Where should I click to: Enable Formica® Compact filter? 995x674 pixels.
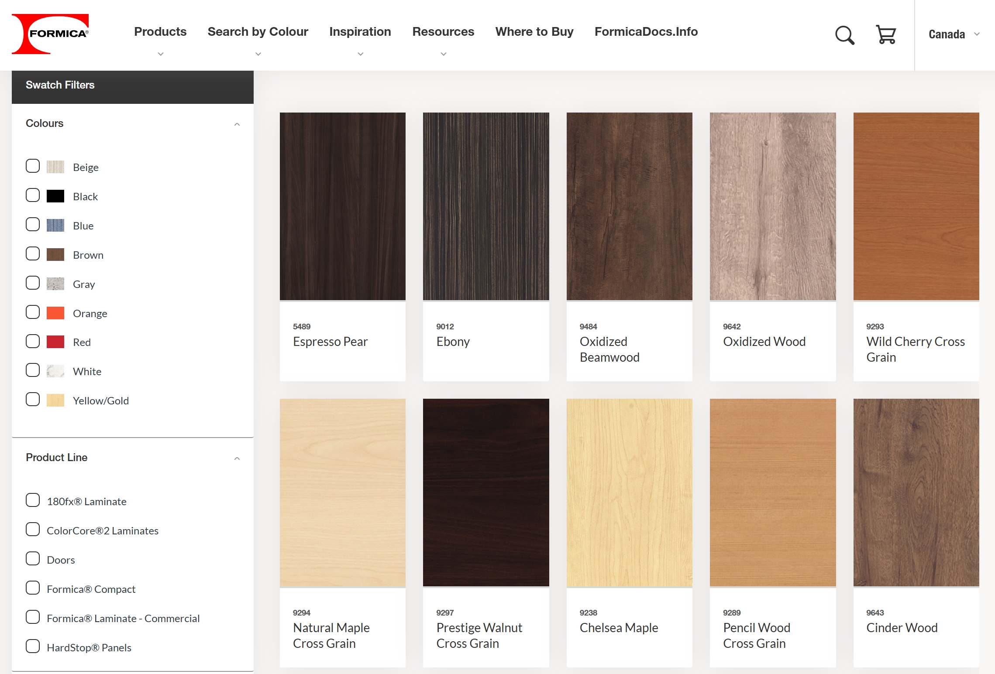coord(33,588)
